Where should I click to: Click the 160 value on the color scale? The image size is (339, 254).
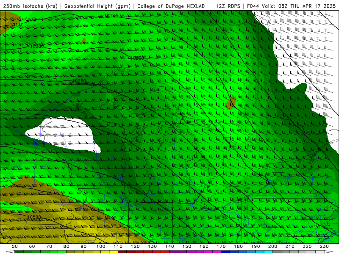click(204, 246)
